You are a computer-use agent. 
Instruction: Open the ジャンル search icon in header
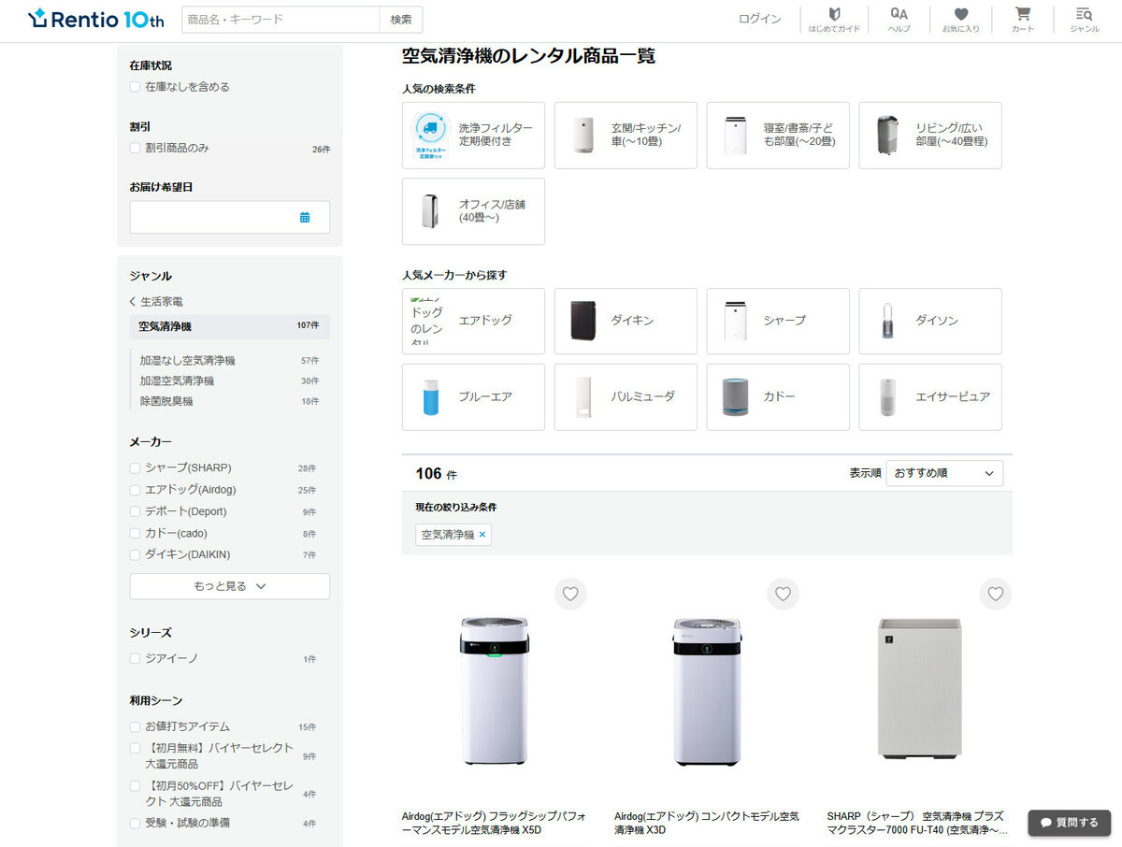tap(1085, 20)
